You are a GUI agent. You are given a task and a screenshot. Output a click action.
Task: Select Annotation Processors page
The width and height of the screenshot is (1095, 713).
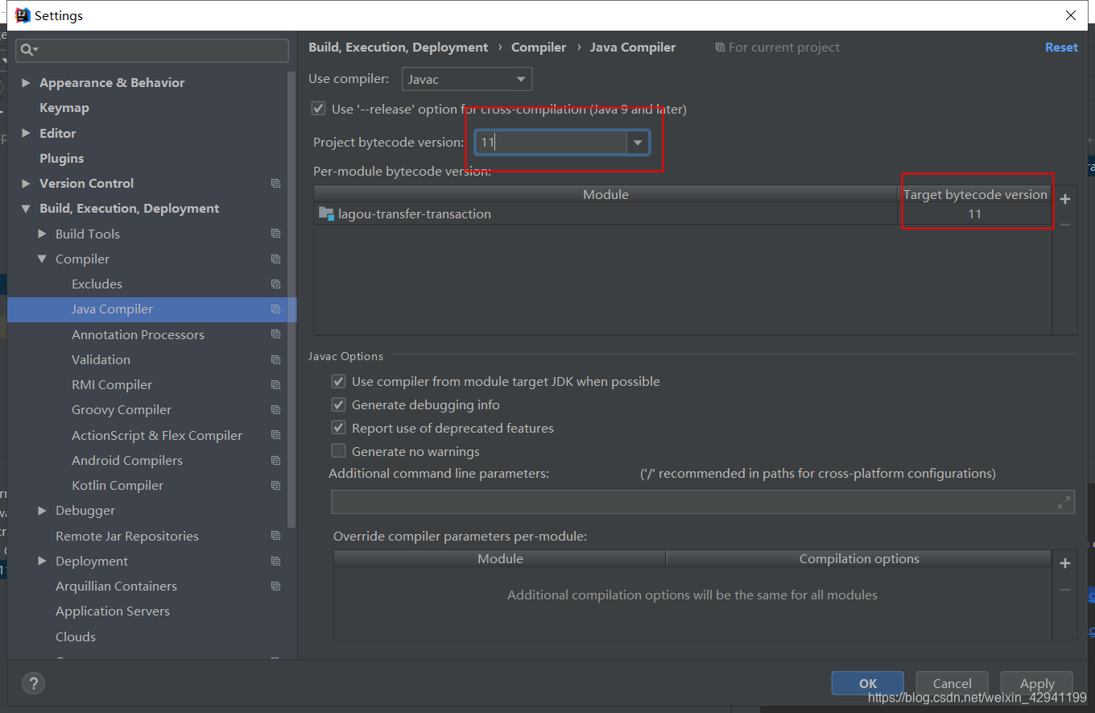(138, 334)
